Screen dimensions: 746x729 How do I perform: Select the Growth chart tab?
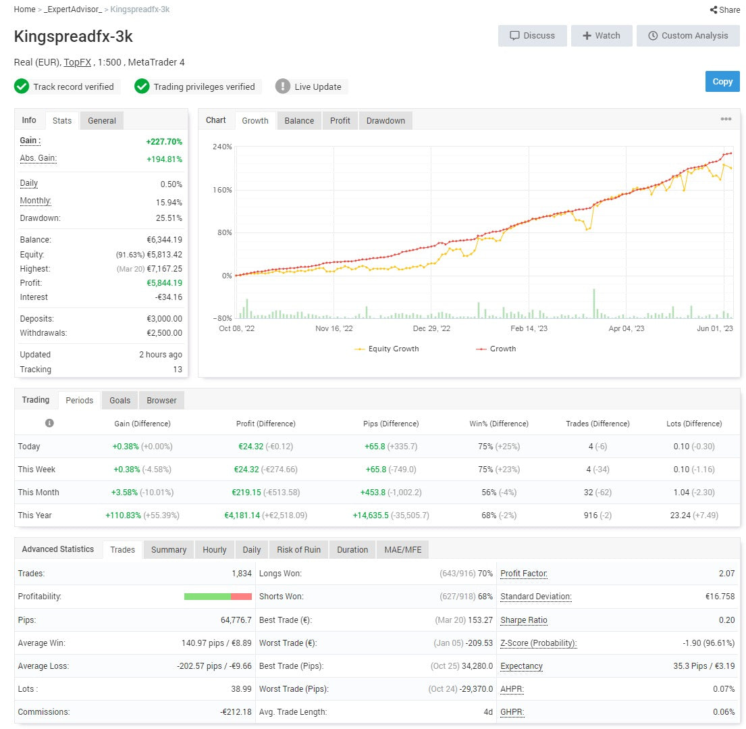point(255,120)
